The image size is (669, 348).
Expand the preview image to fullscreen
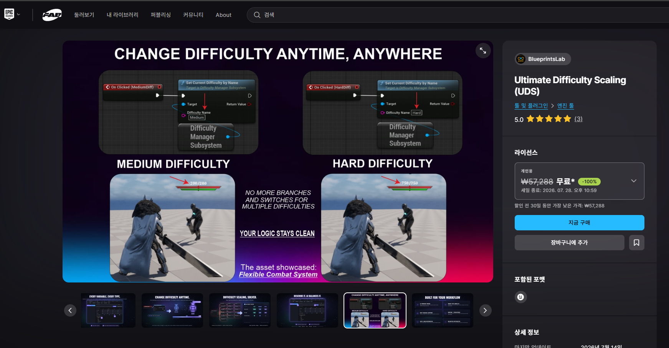tap(483, 51)
